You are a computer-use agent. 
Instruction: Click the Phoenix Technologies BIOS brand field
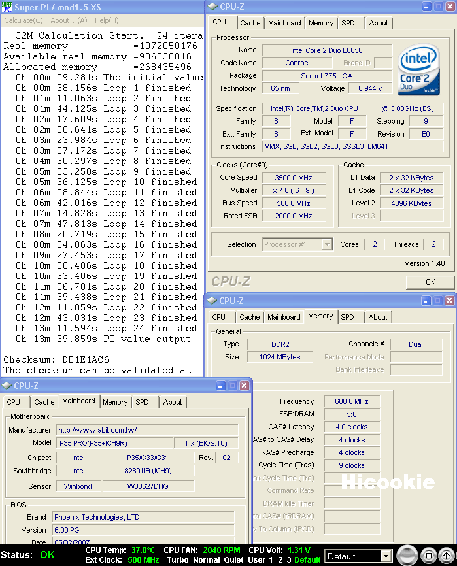(x=143, y=517)
